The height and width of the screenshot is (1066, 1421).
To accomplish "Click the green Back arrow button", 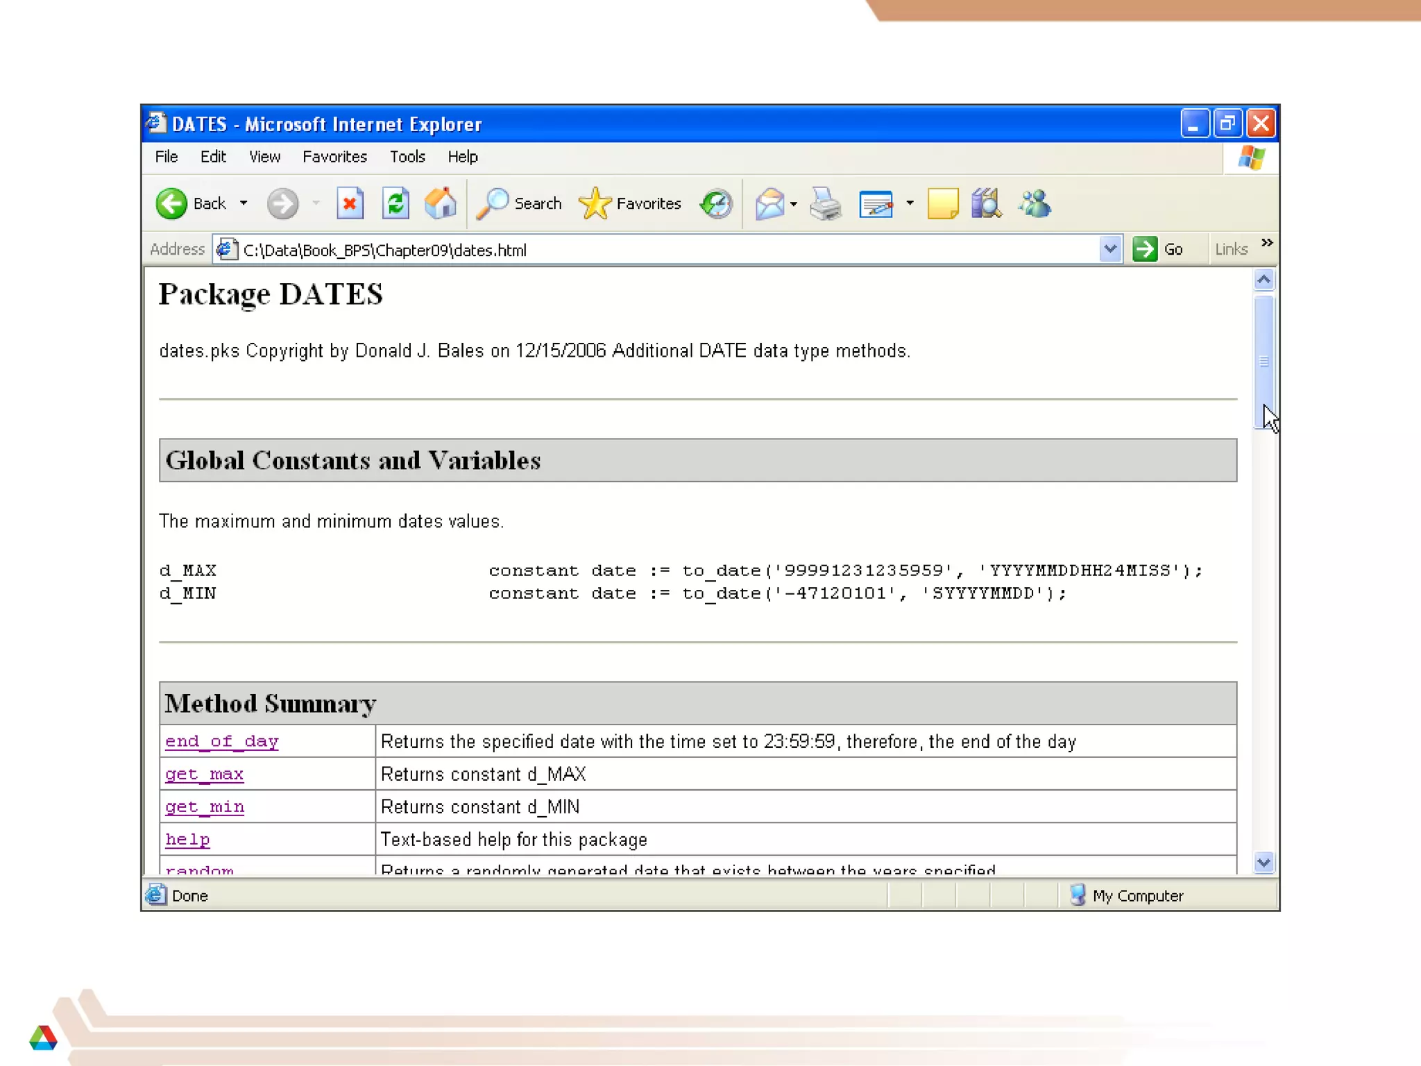I will click(x=171, y=204).
